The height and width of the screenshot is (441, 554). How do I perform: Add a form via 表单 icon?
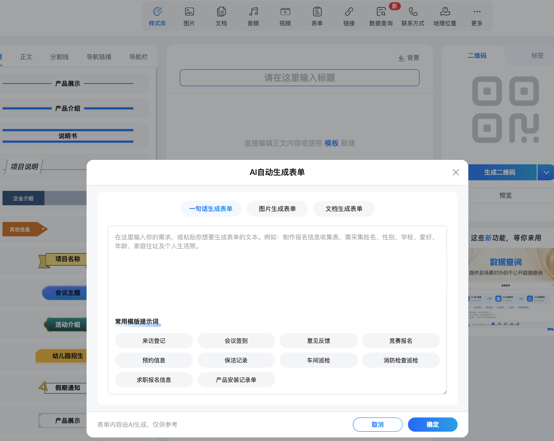click(x=317, y=16)
